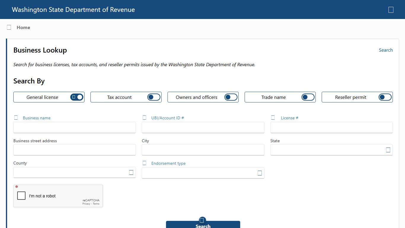The height and width of the screenshot is (228, 405).
Task: Click the help icon beside UBI/Account ID #
Action: click(144, 117)
